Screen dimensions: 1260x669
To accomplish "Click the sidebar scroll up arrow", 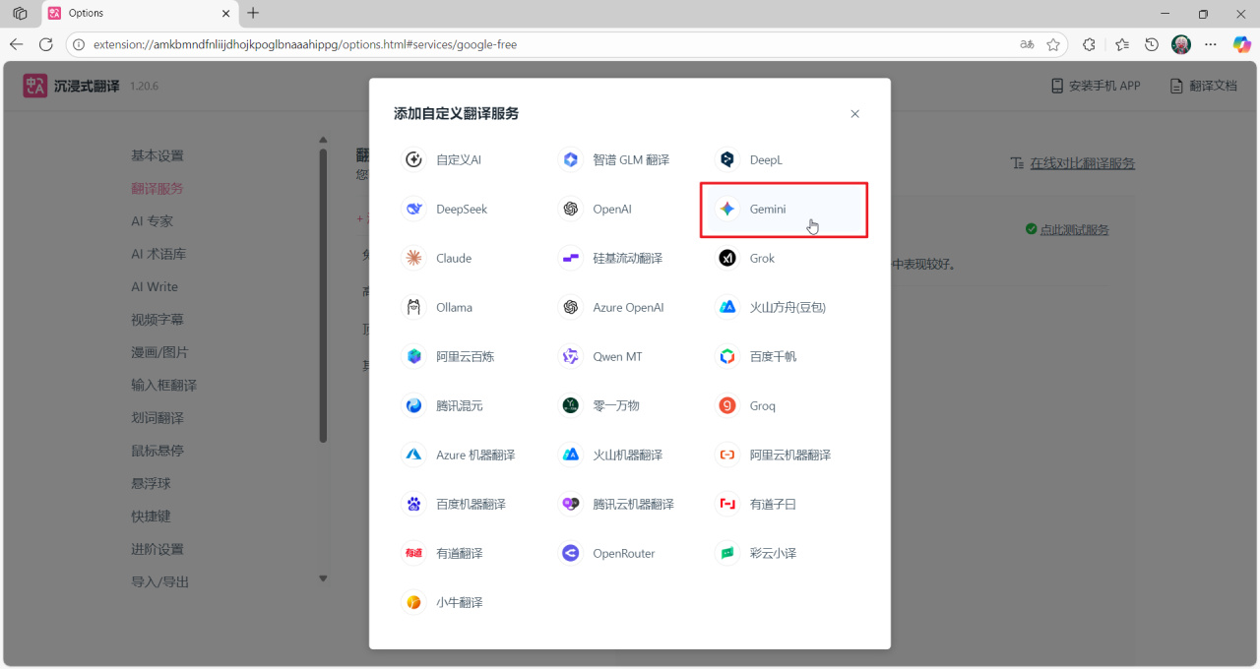I will click(323, 141).
